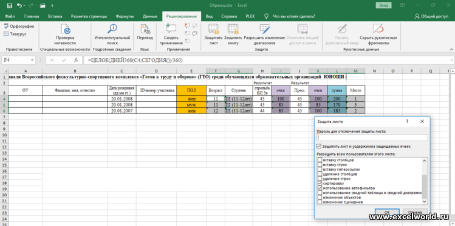This screenshot has width=455, height=226.
Task: Select row 10 header
Action: pyautogui.click(x=4, y=135)
